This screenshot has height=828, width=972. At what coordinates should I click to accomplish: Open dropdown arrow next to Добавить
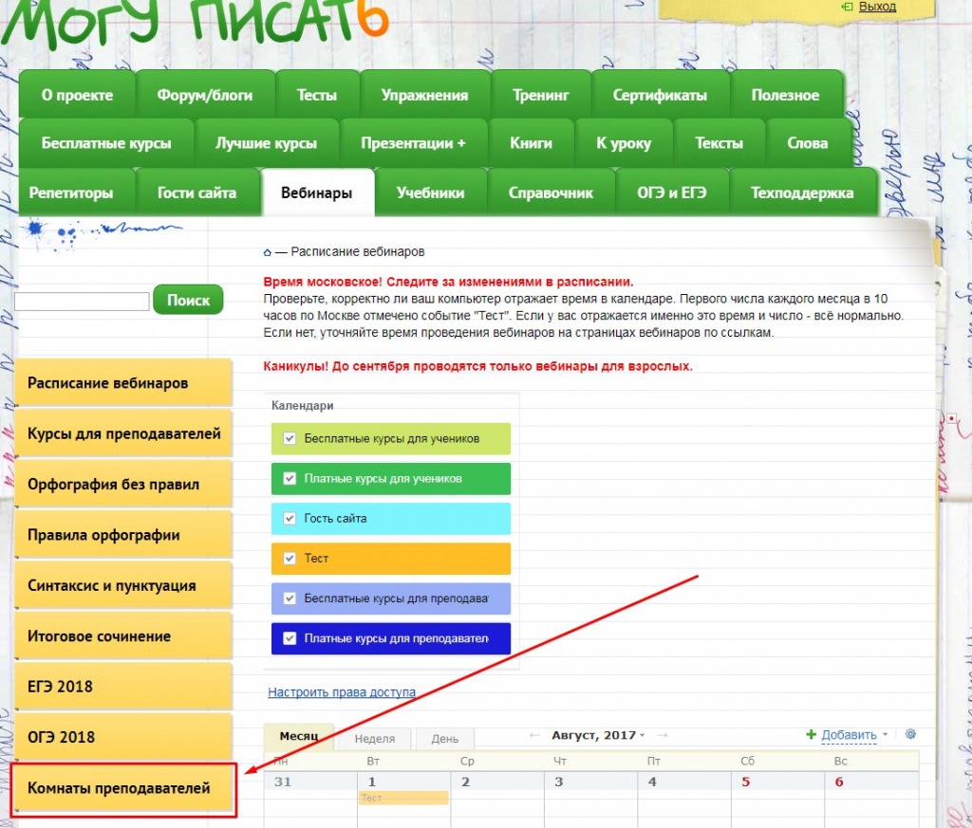coord(886,735)
